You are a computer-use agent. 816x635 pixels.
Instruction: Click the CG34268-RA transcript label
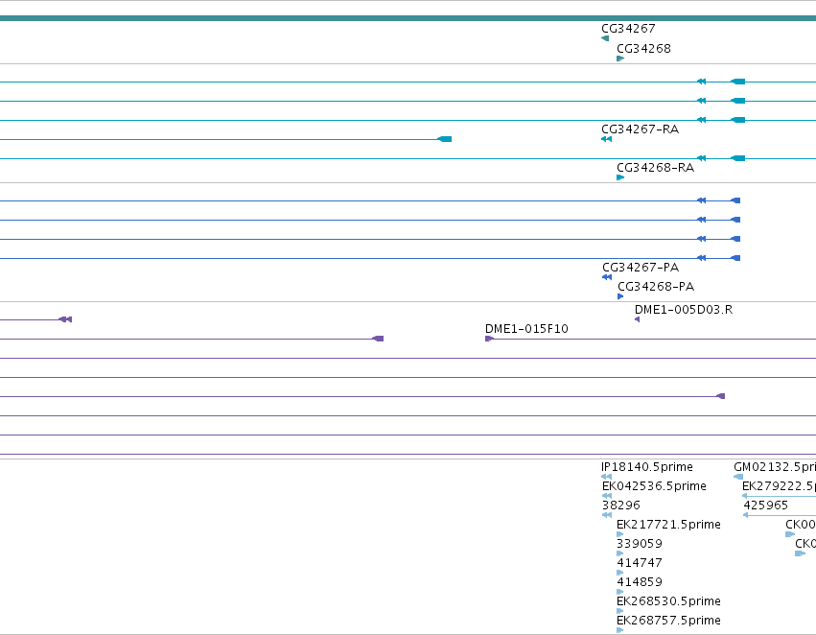click(656, 168)
